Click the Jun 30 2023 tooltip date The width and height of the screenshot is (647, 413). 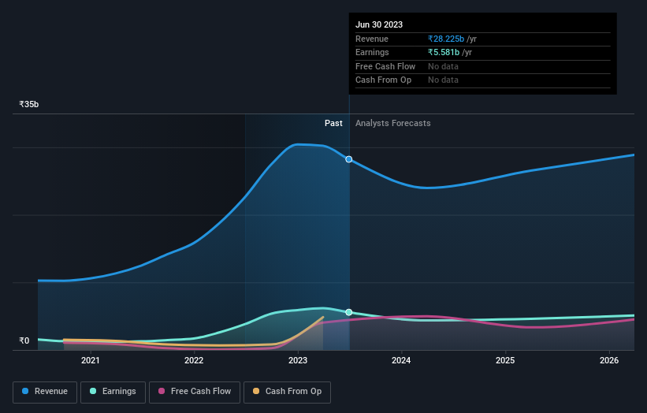point(379,24)
